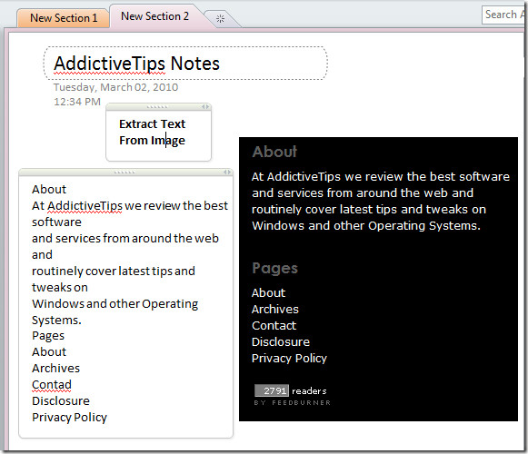Click the 'Pages' heading in the image
The width and height of the screenshot is (528, 454).
click(x=274, y=269)
